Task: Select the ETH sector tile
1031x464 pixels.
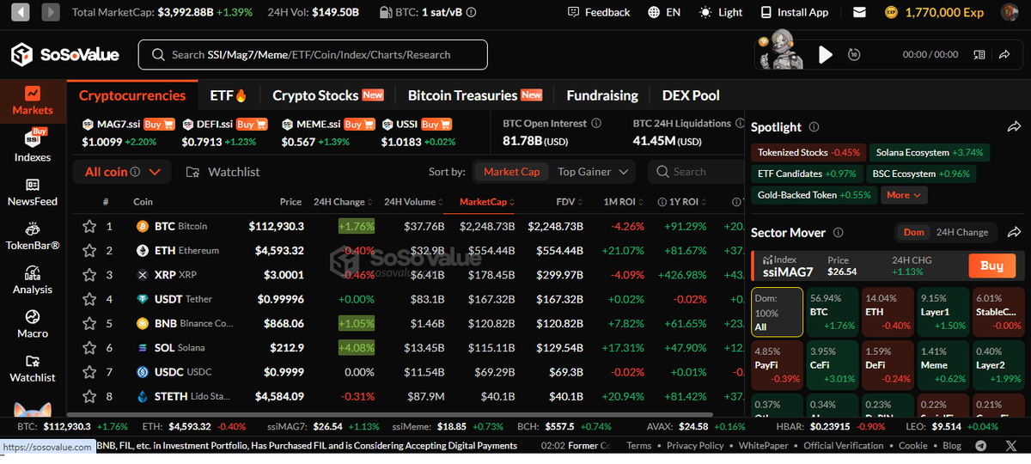Action: [888, 312]
